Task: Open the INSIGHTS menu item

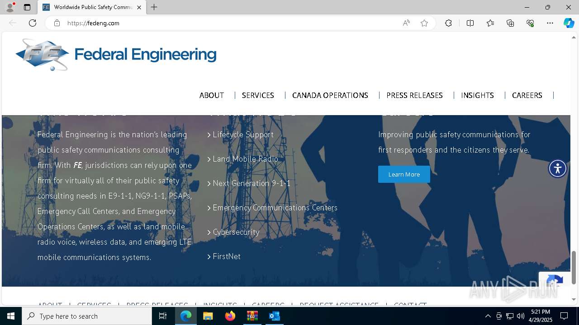Action: [x=477, y=95]
